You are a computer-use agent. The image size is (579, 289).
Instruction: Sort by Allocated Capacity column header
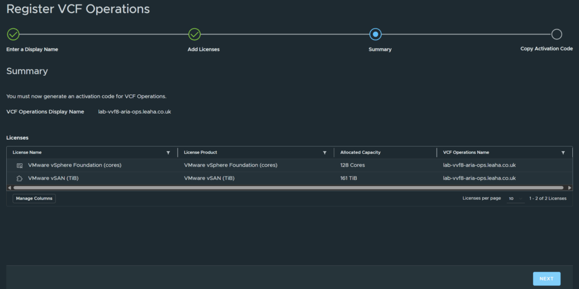coord(360,152)
